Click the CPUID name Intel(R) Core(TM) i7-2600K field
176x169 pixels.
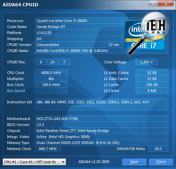78,51
